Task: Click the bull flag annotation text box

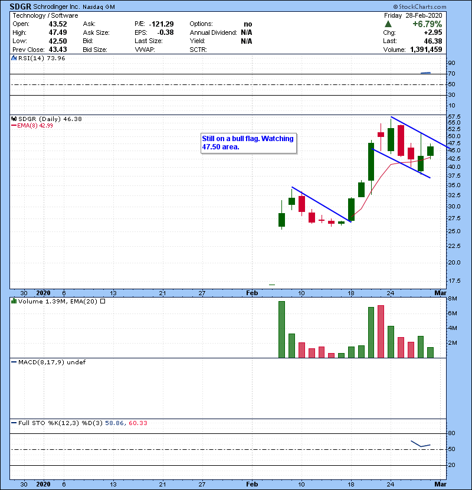Action: pyautogui.click(x=248, y=143)
